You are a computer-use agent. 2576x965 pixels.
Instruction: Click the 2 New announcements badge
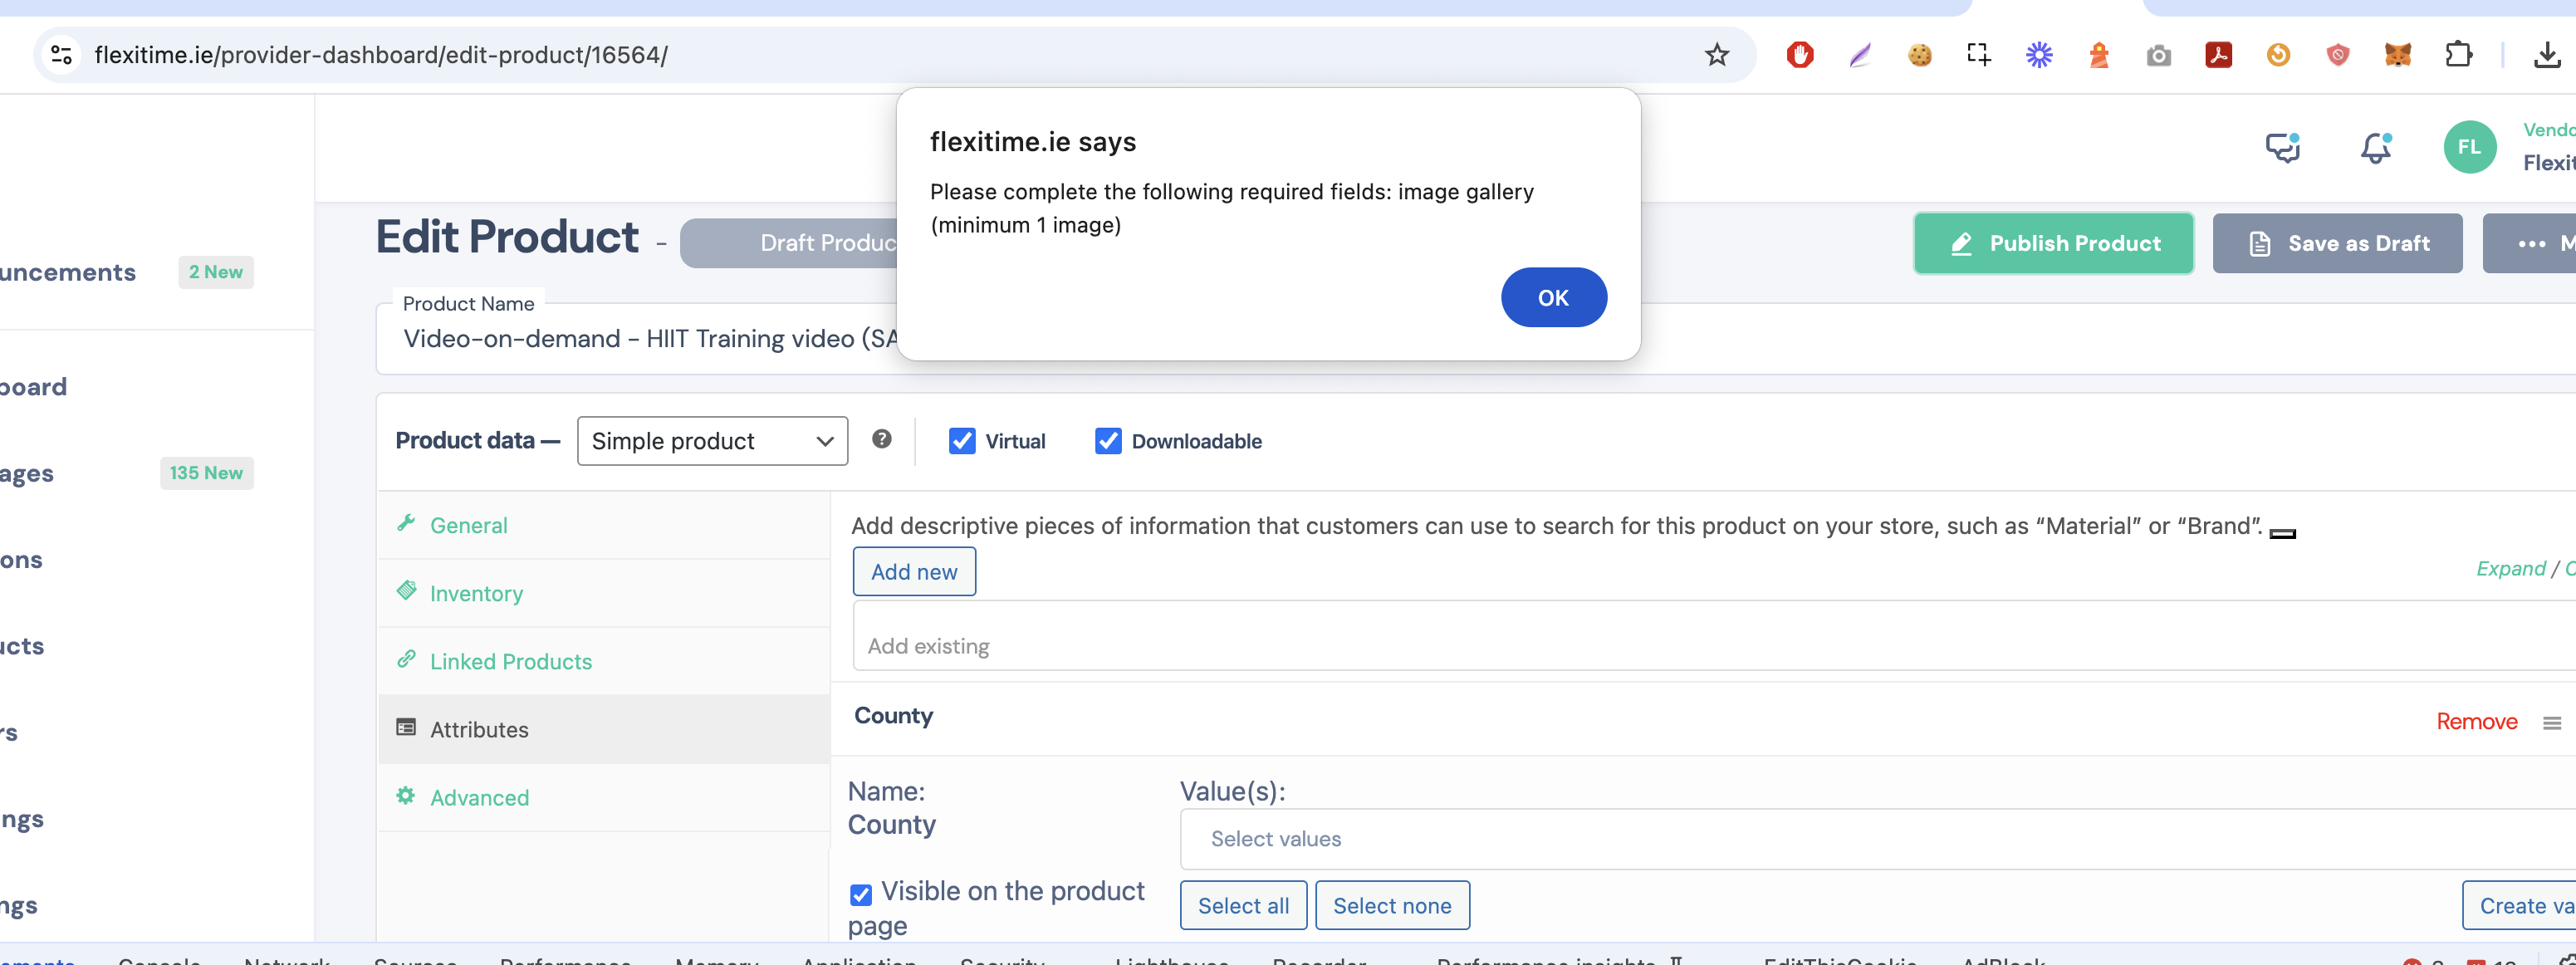coord(216,272)
